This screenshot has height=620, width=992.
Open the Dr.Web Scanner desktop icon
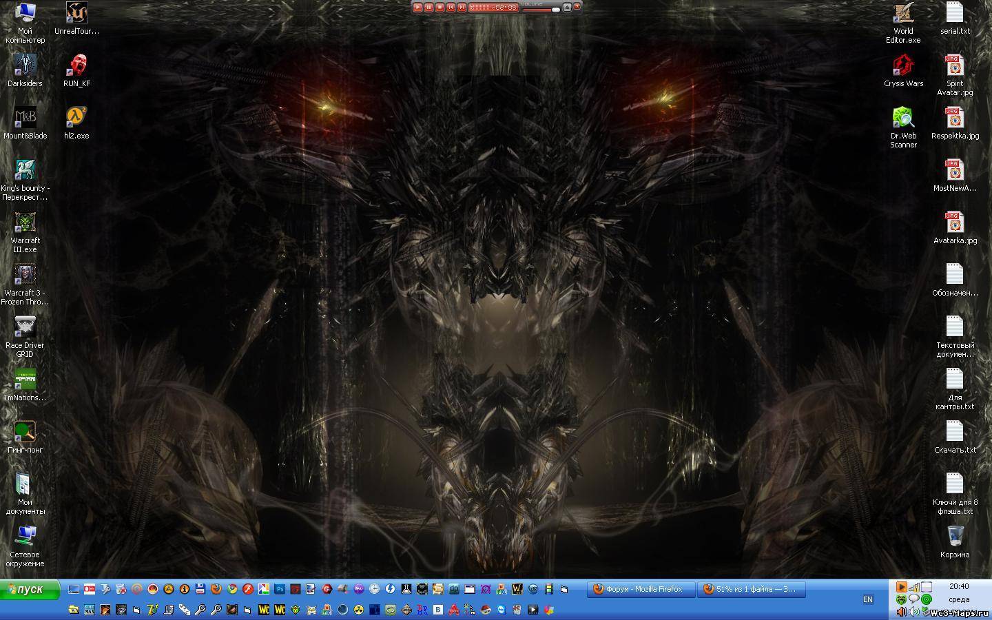click(903, 118)
